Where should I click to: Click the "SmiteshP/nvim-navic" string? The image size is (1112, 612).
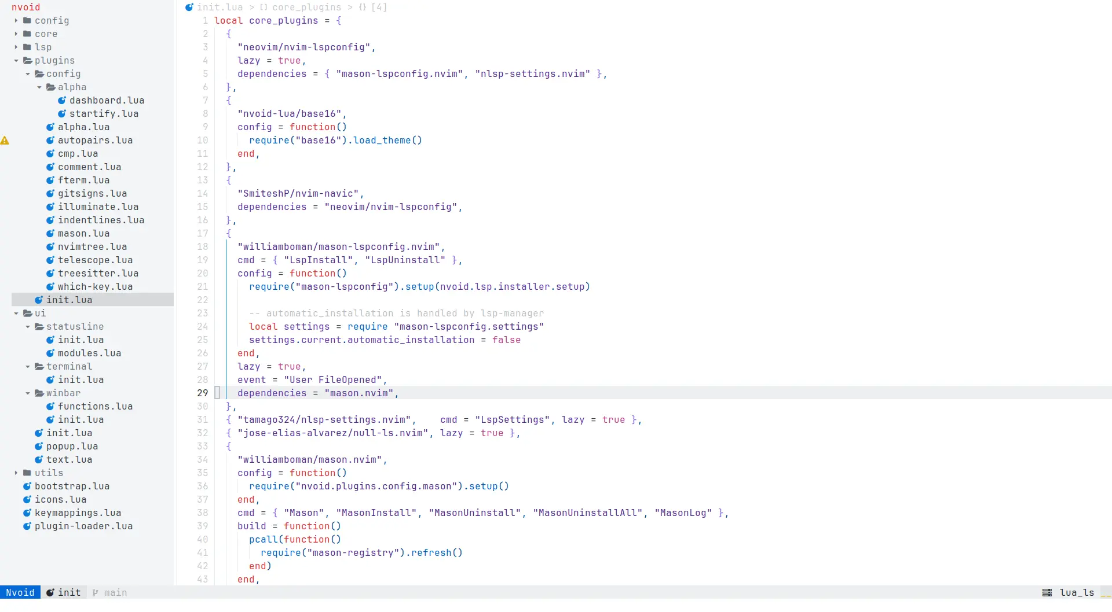[298, 194]
